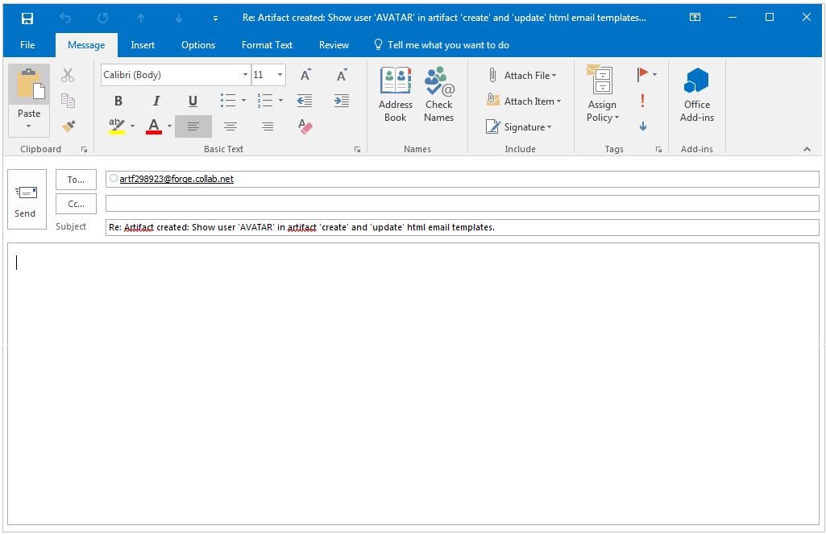Click the red Follow Up flag

pyautogui.click(x=642, y=75)
